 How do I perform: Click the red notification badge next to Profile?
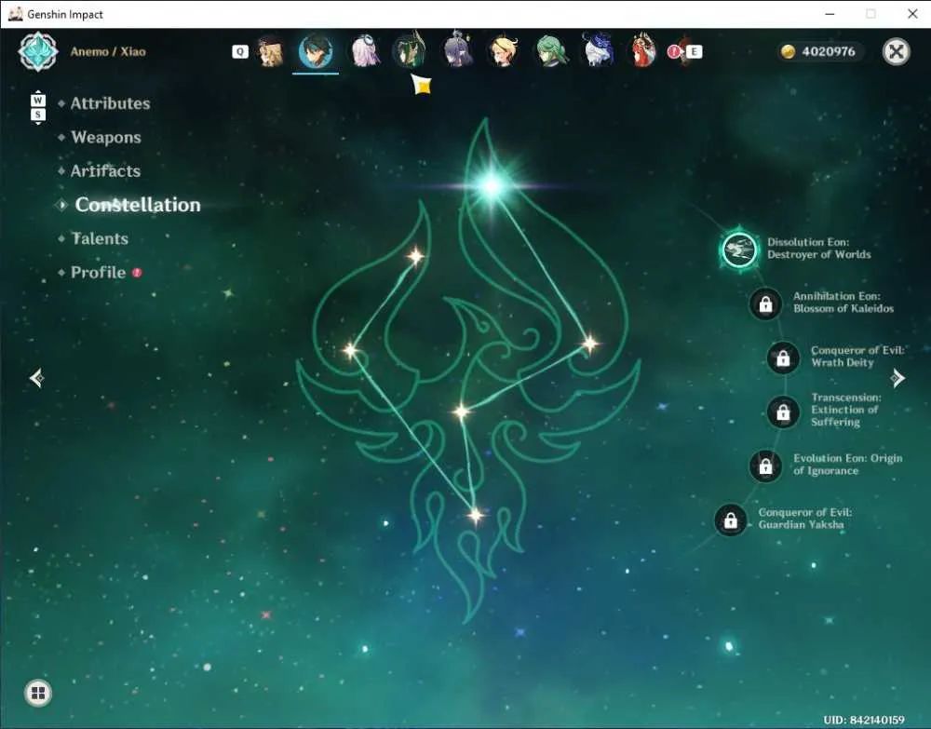137,273
